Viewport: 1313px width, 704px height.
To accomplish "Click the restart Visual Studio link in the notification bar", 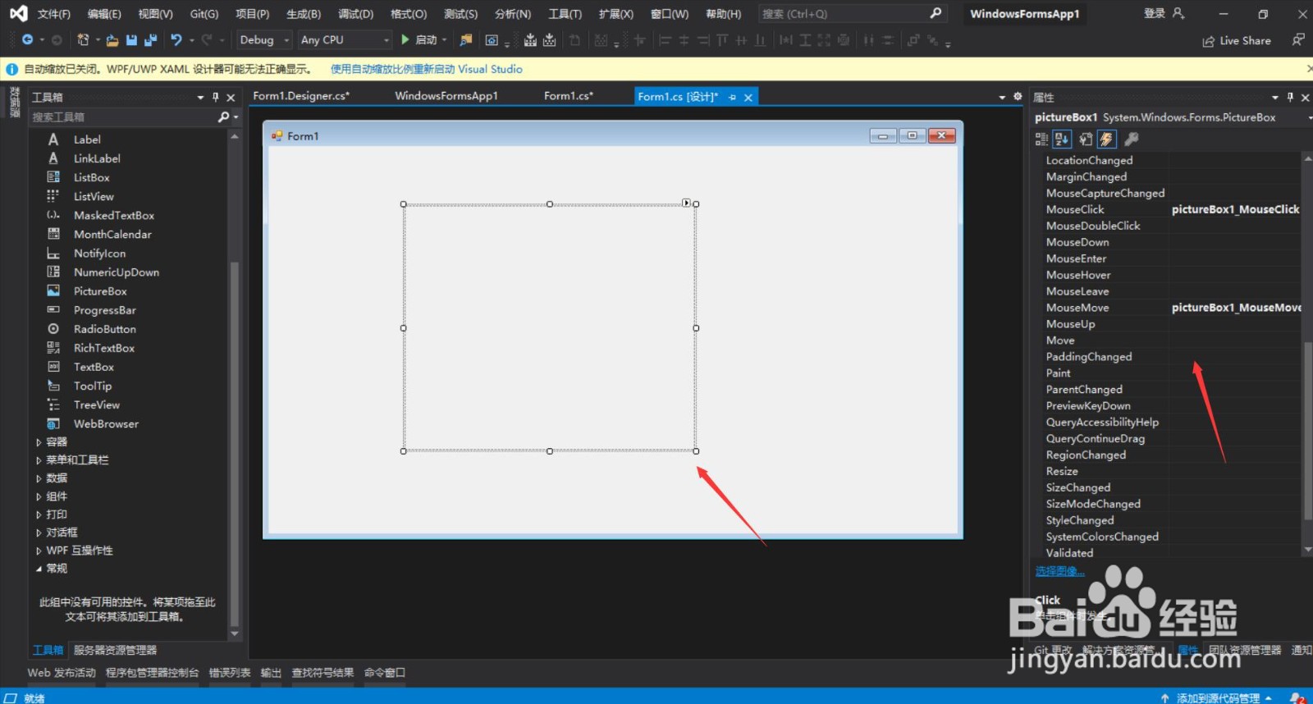I will [x=427, y=70].
